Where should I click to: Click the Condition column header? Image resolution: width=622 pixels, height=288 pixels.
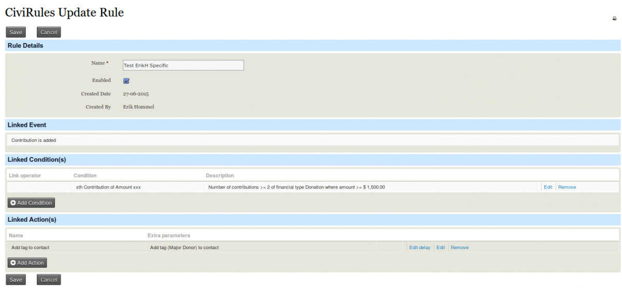coord(85,176)
